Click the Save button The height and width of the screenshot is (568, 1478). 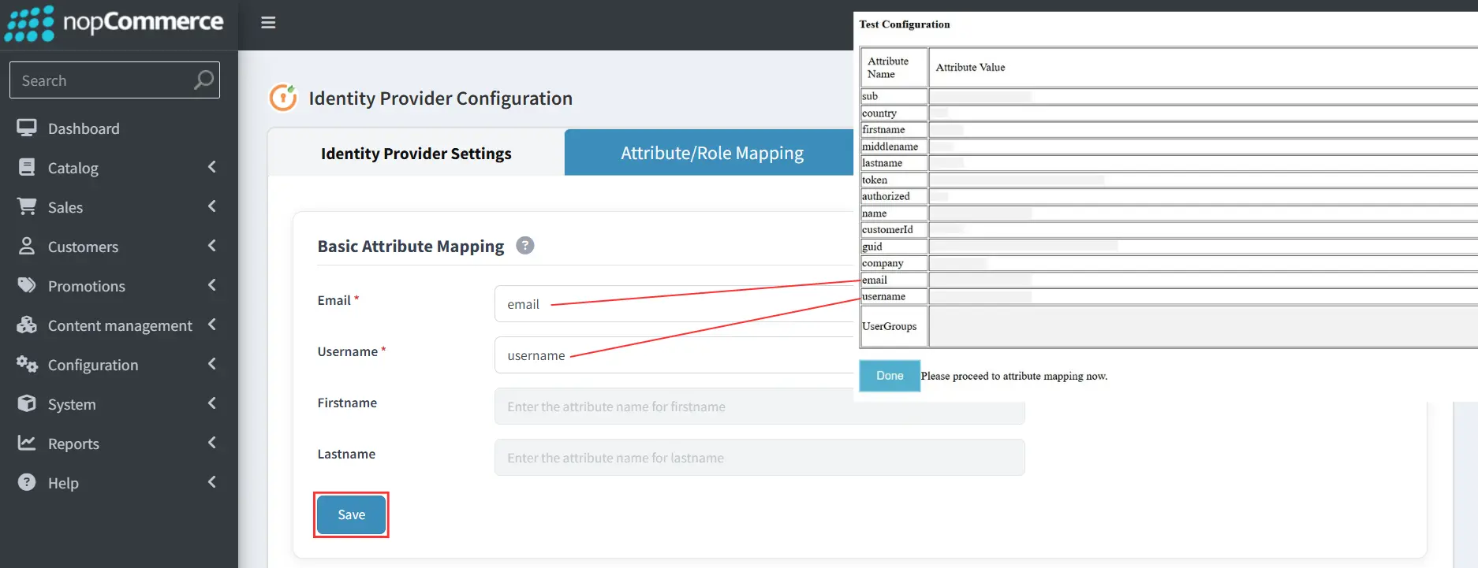(x=351, y=514)
